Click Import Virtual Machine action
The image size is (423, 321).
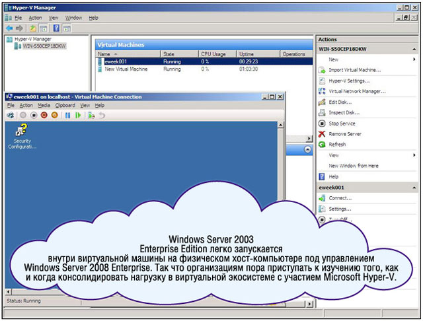coord(355,70)
